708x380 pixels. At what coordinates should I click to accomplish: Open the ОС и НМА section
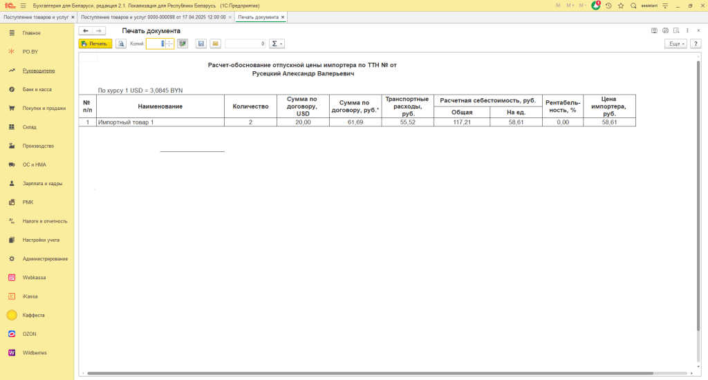35,164
